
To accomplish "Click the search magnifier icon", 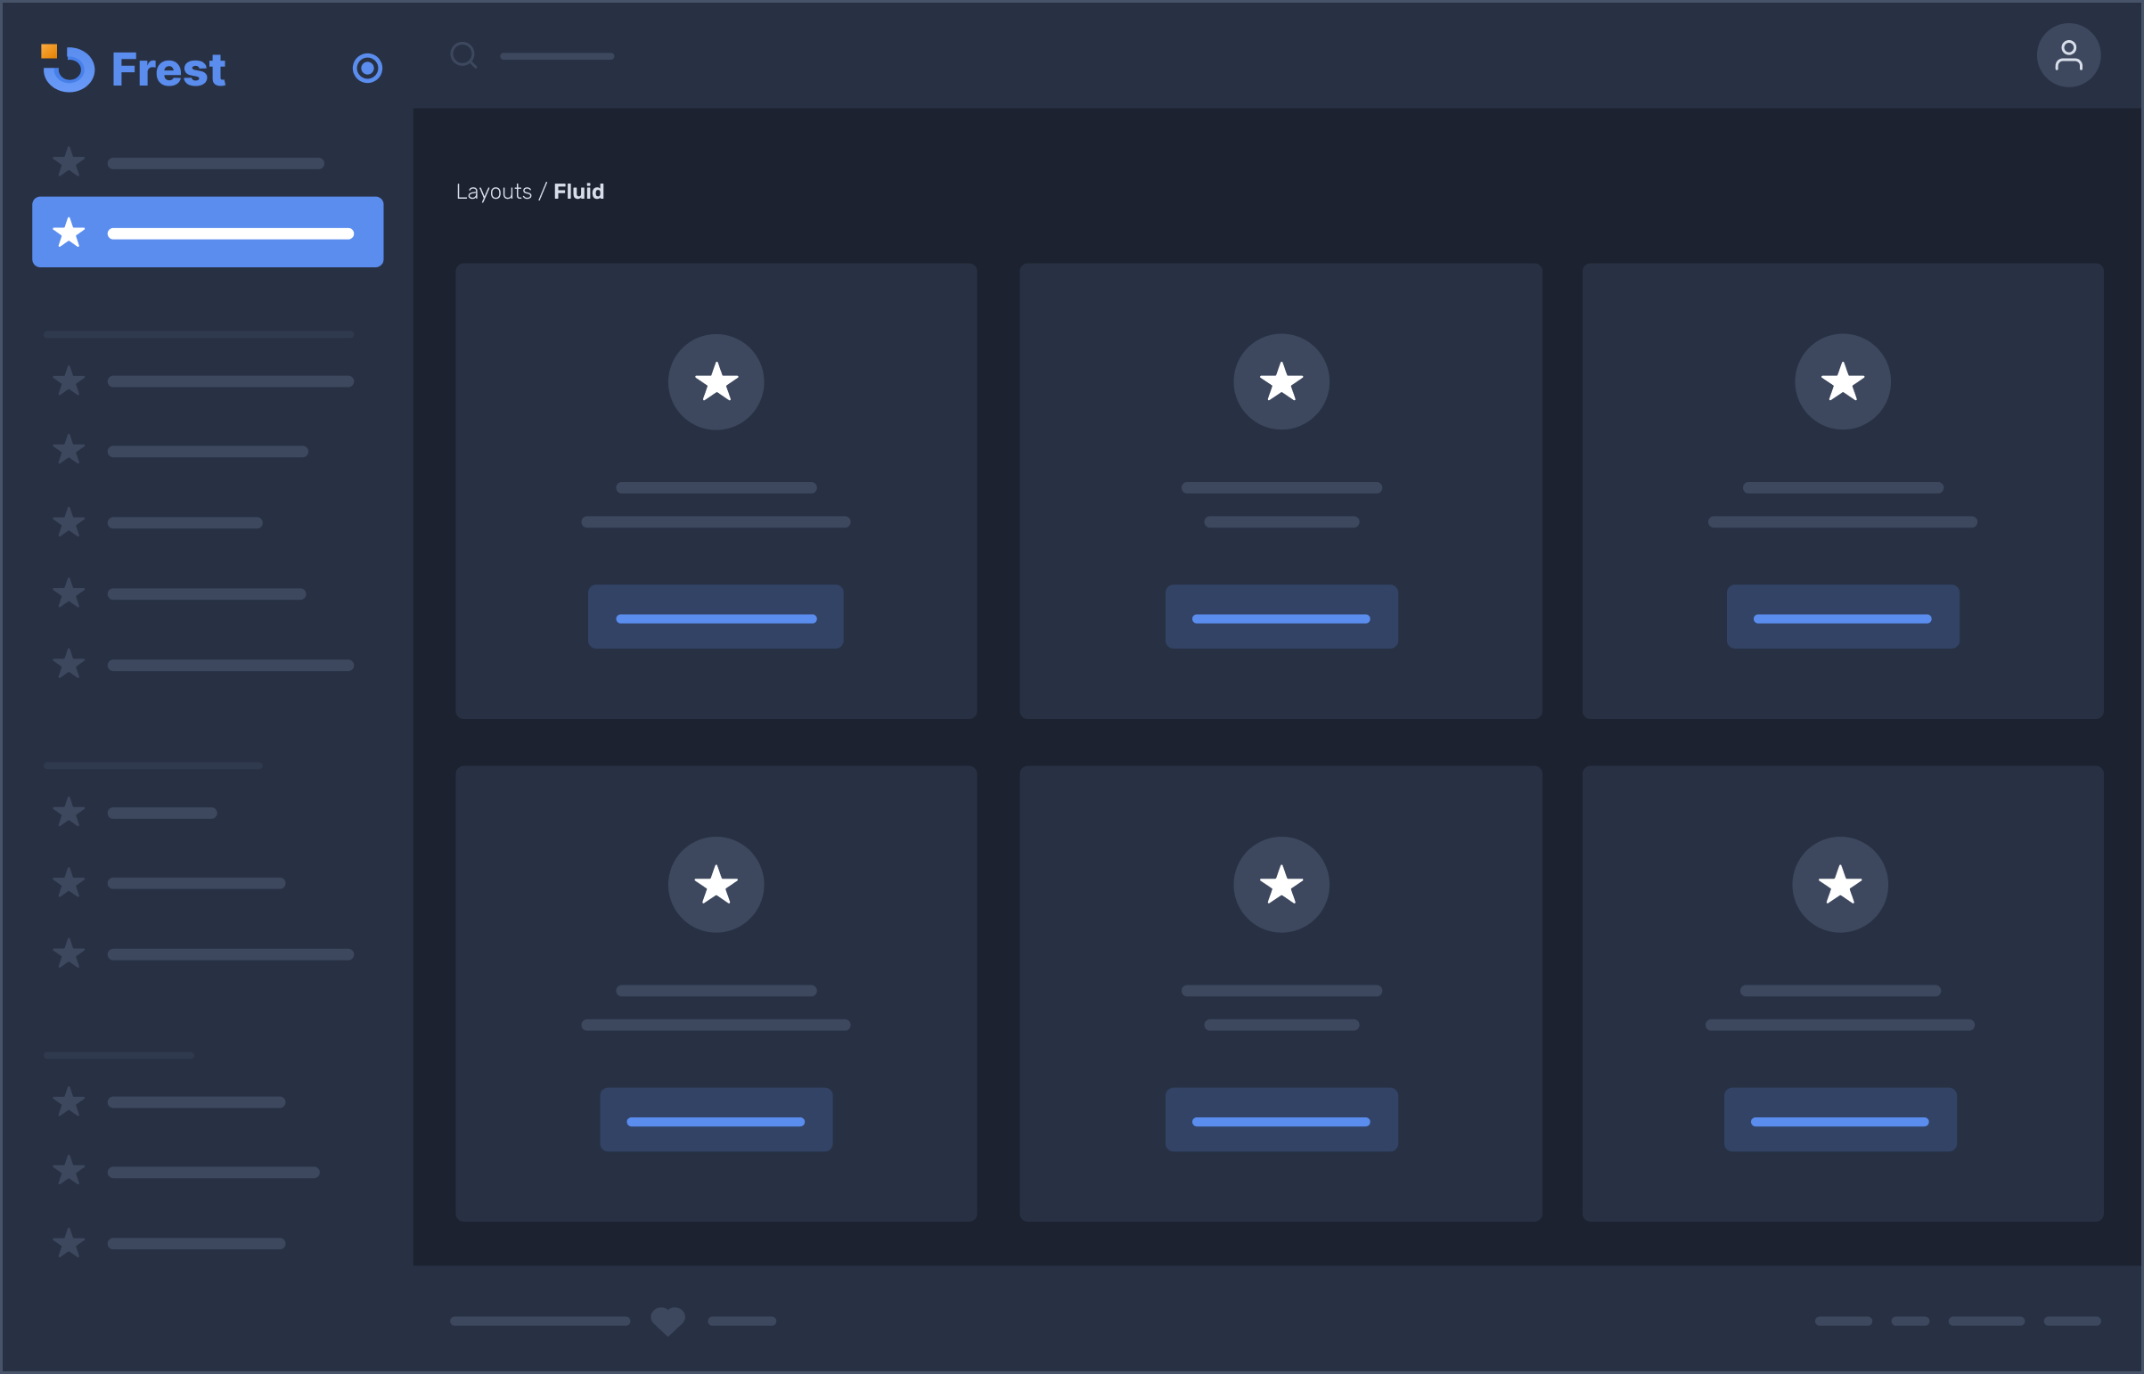I will point(463,55).
